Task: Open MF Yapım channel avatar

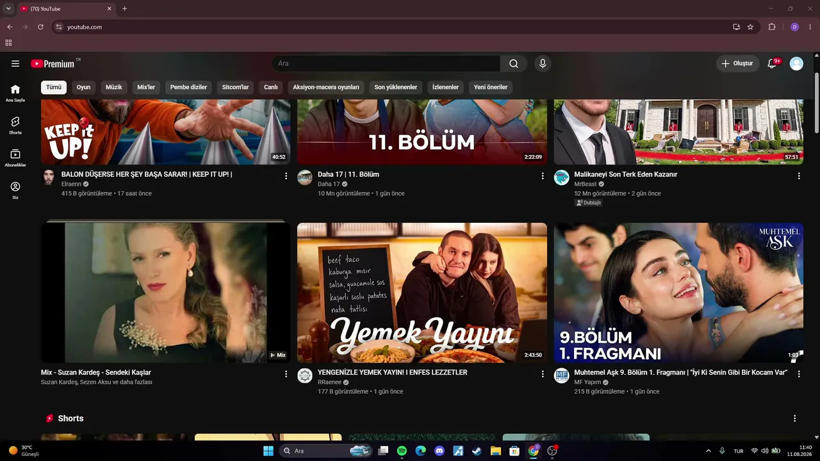Action: [x=561, y=376]
